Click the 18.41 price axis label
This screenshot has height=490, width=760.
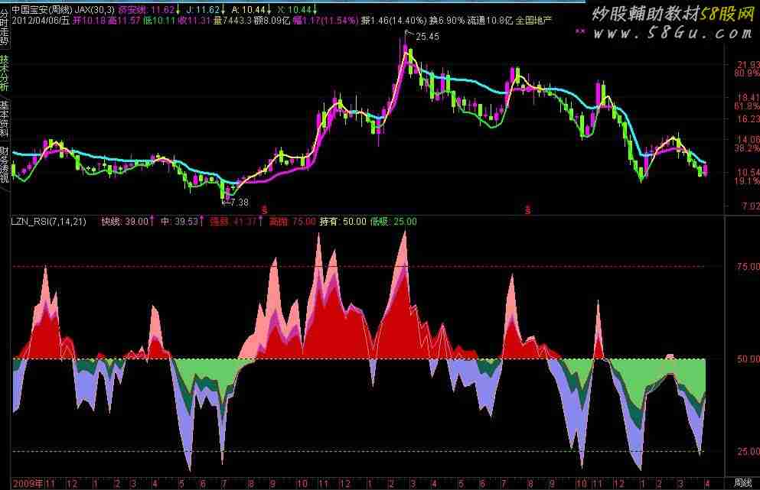(748, 98)
